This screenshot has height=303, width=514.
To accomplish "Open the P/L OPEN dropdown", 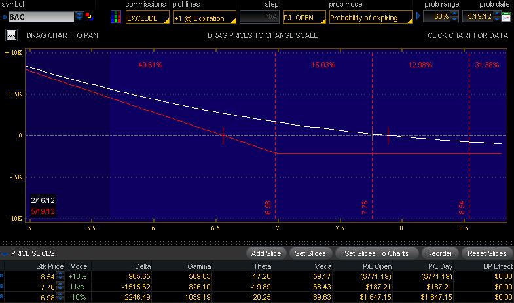I will (x=304, y=18).
